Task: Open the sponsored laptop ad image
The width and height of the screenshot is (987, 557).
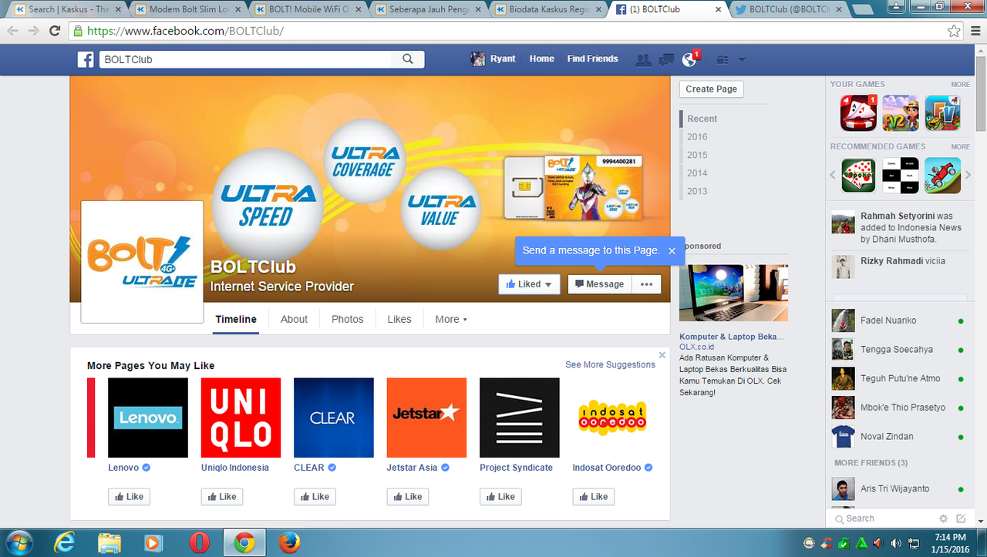Action: [x=733, y=293]
